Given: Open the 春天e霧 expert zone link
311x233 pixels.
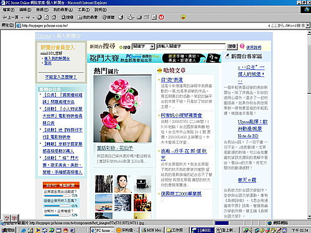Looking at the screenshot, I should point(247,180).
